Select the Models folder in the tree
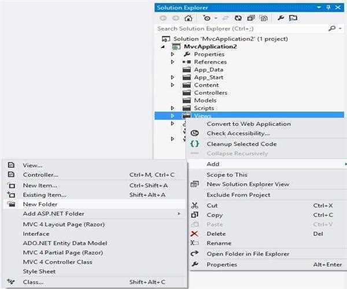This screenshot has width=347, height=289. point(205,100)
